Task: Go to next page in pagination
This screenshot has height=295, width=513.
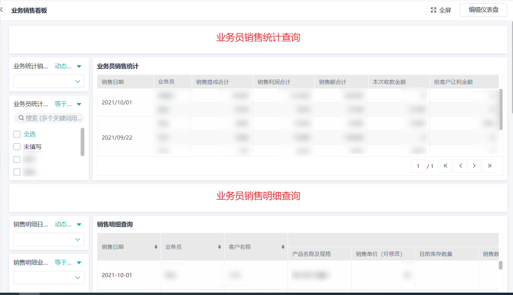Action: click(x=474, y=166)
